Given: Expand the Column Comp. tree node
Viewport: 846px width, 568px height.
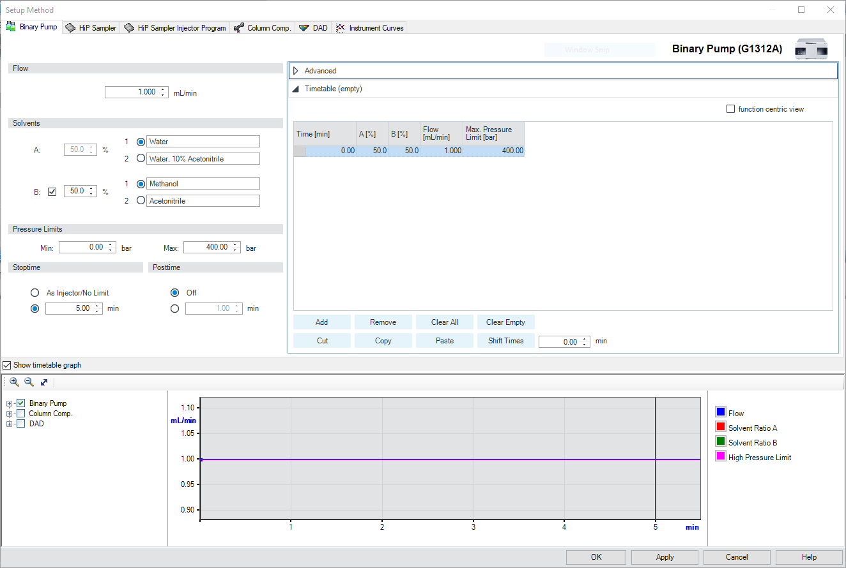Looking at the screenshot, I should (10, 414).
